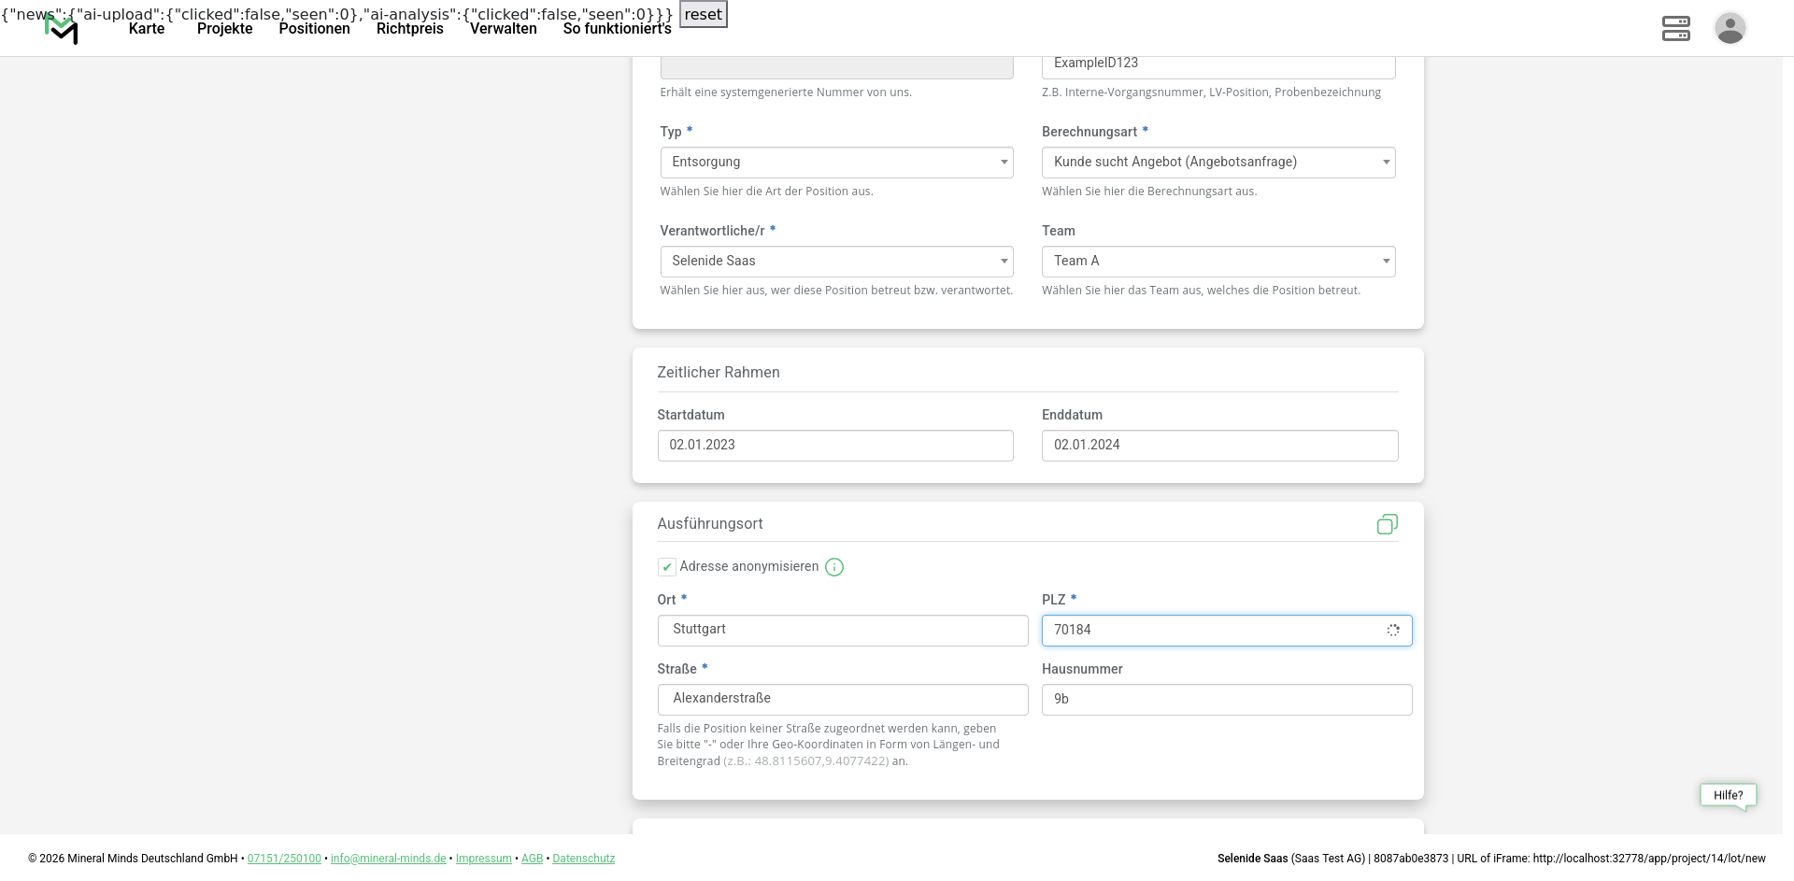Open the Team dropdown showing Team A

(x=1217, y=262)
